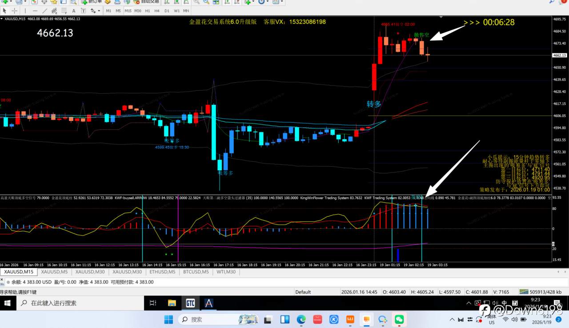Click the V: 7165 volume status value
The width and height of the screenshot is (569, 328).
(x=501, y=292)
